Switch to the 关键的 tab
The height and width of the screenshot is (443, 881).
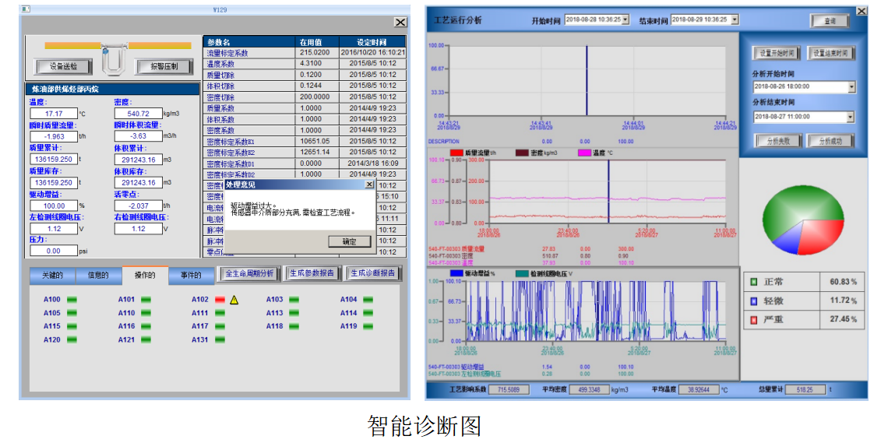coord(53,275)
